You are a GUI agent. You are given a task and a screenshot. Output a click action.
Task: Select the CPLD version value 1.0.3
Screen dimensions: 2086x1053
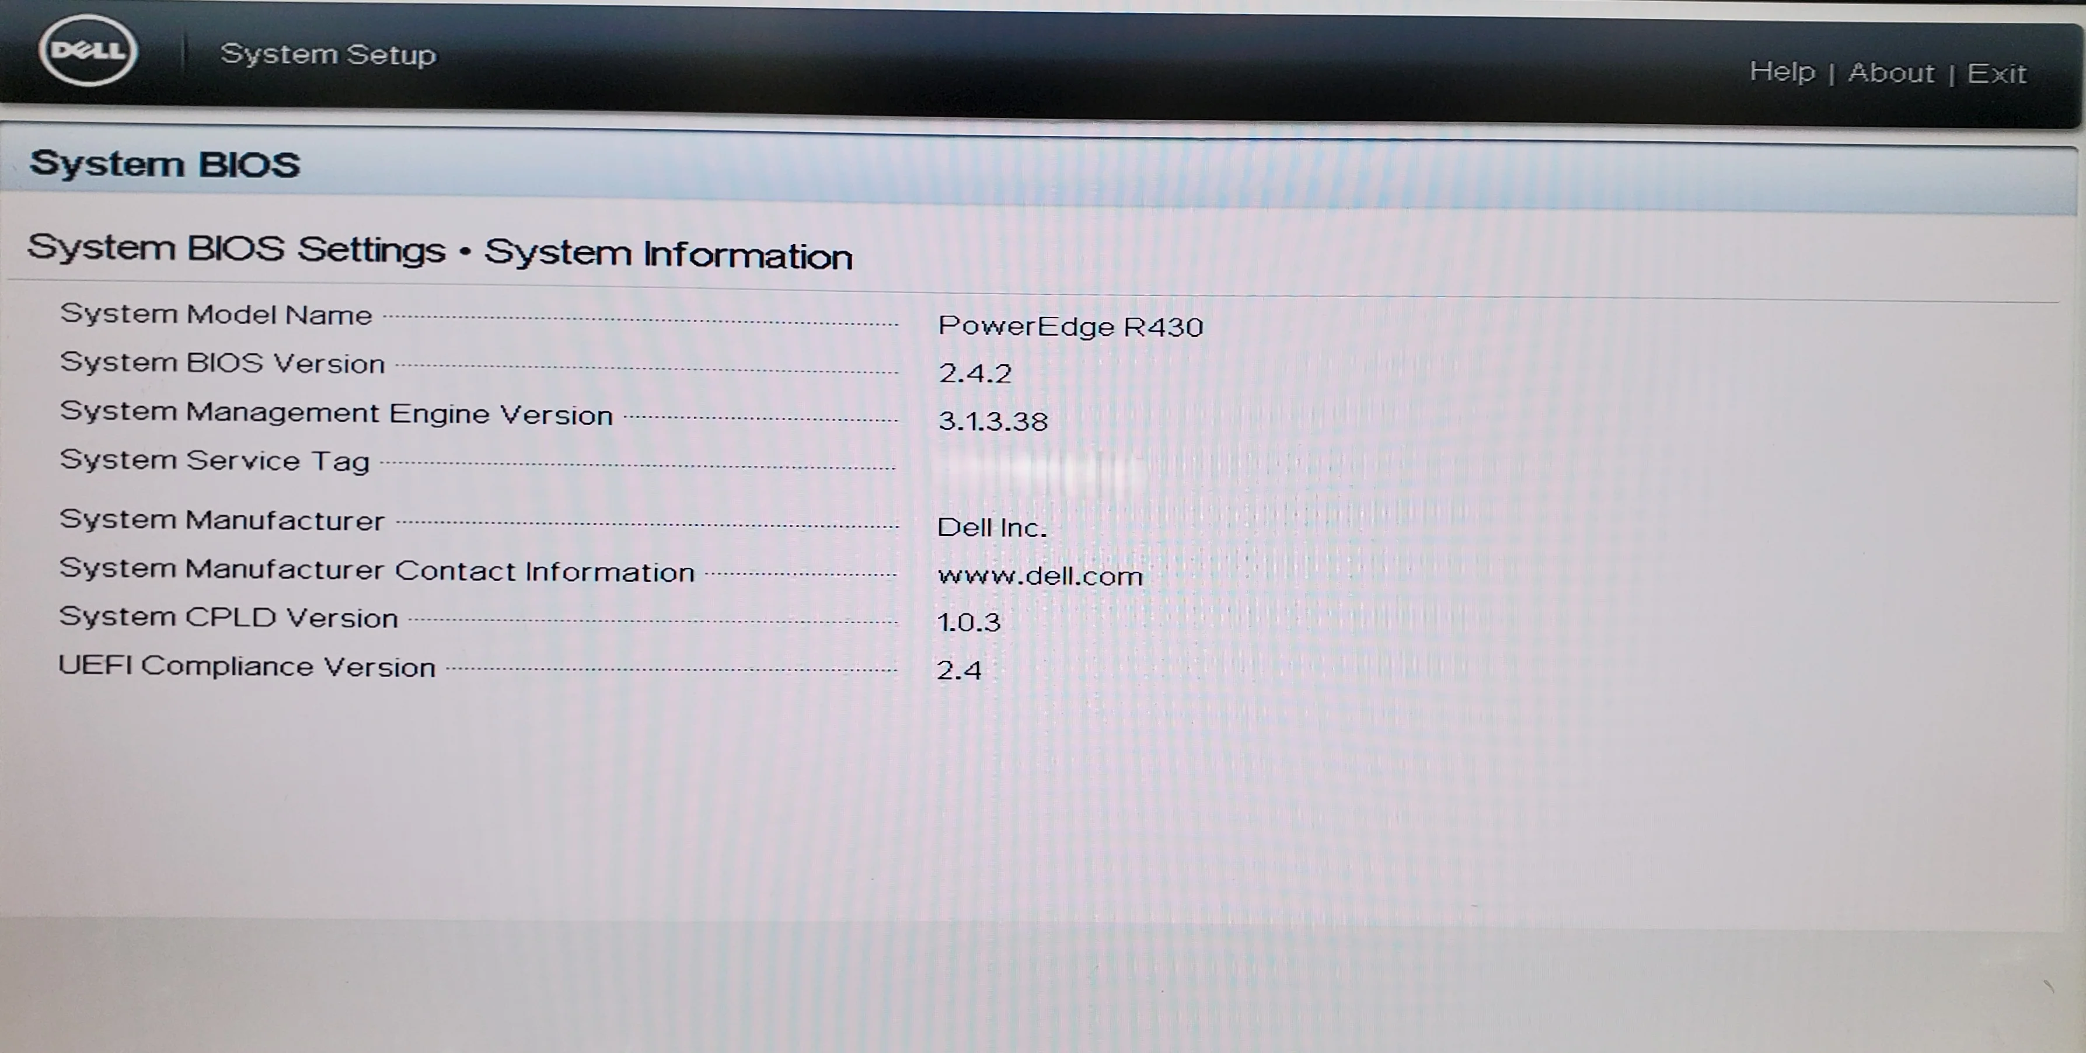tap(968, 622)
